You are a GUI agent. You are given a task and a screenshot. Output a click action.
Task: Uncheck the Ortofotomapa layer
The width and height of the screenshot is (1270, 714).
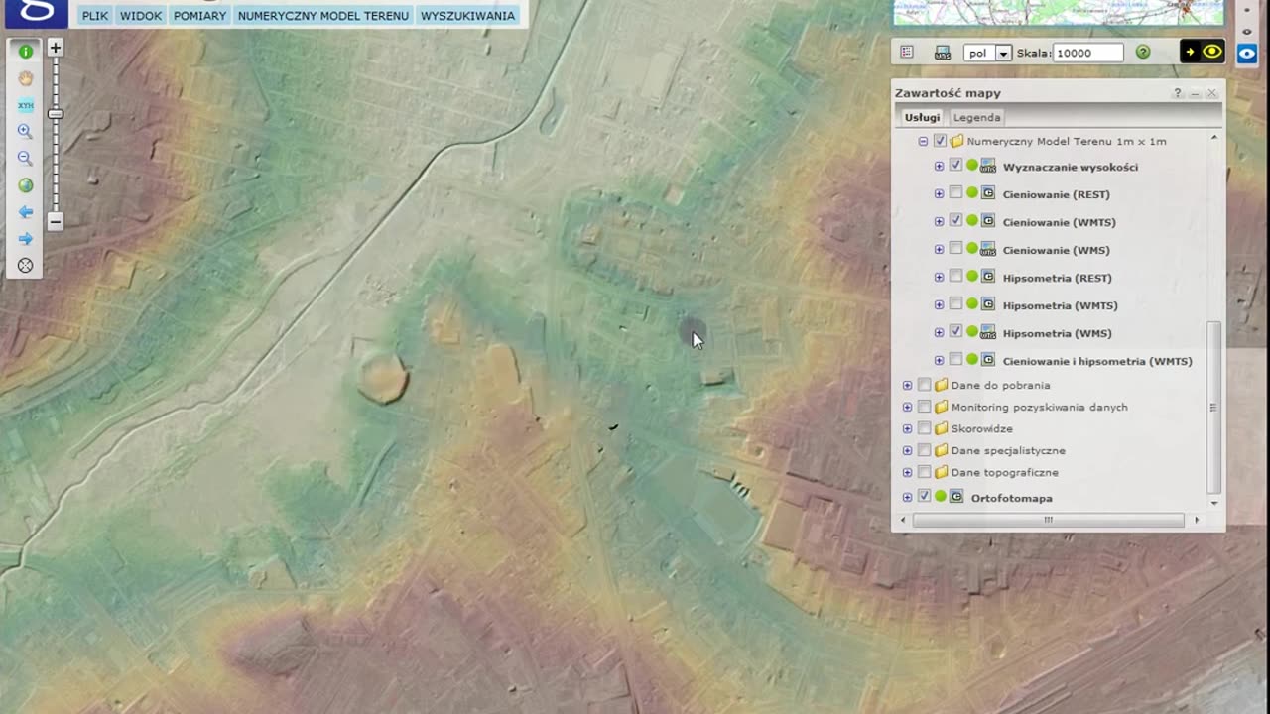pyautogui.click(x=924, y=497)
